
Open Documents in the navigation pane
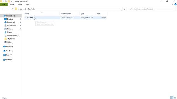tap(11, 26)
